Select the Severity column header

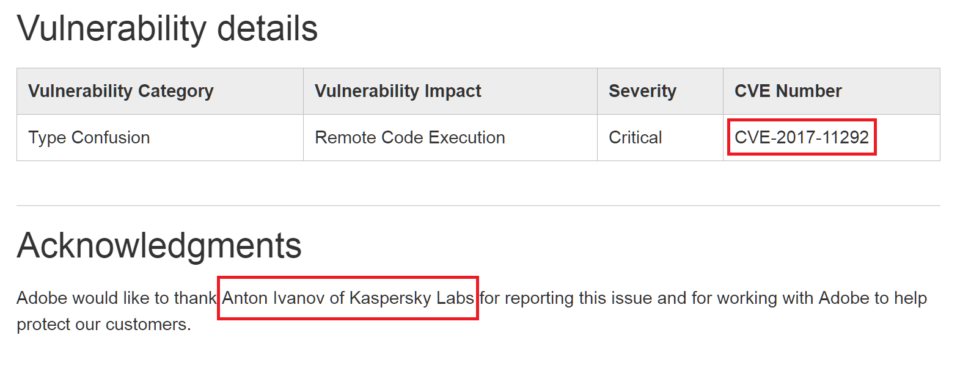click(642, 91)
